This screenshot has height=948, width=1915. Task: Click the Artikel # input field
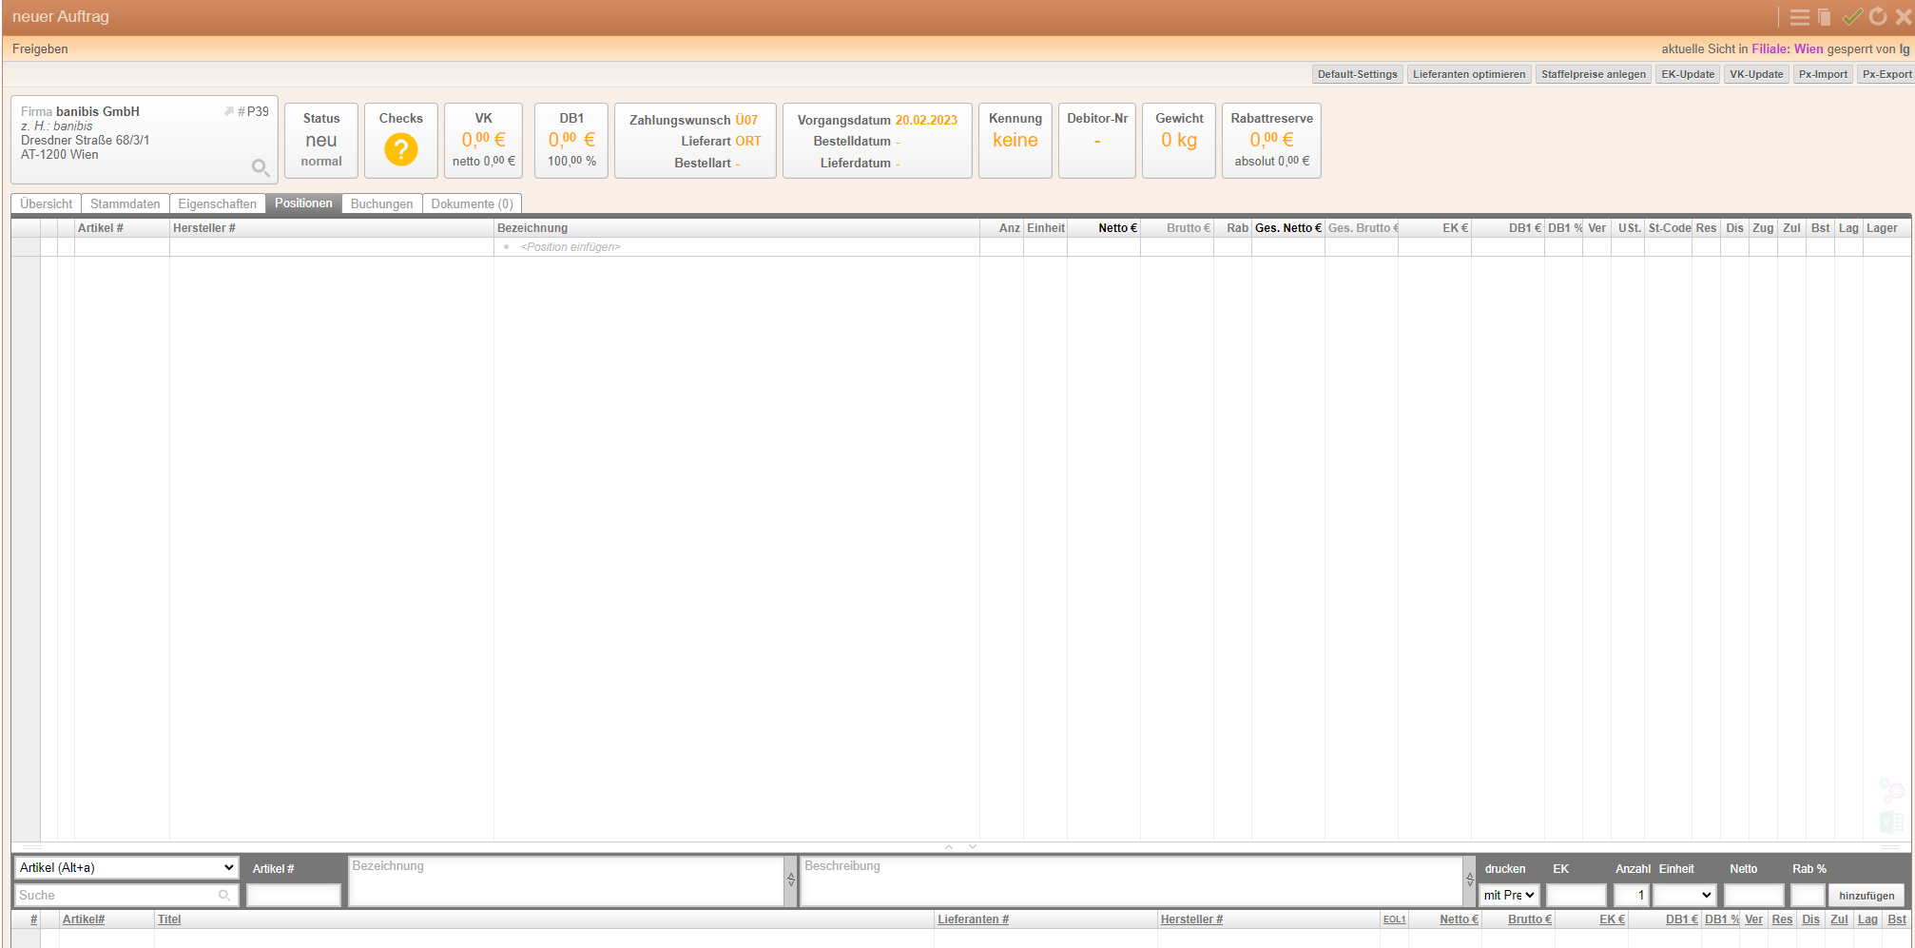click(294, 895)
